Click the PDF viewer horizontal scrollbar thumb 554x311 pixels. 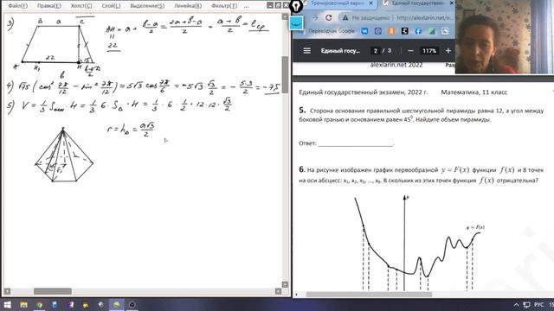coord(369,295)
